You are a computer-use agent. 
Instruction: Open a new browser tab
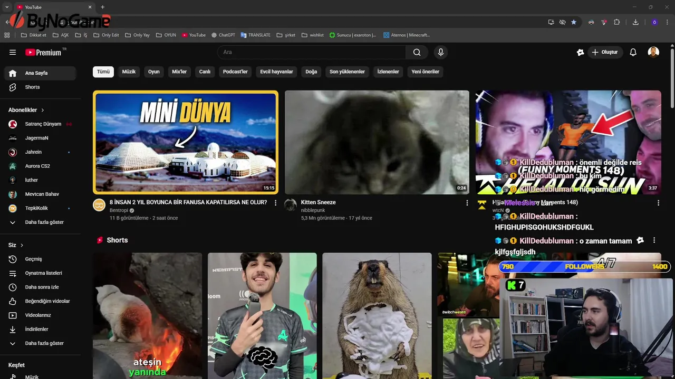click(102, 7)
